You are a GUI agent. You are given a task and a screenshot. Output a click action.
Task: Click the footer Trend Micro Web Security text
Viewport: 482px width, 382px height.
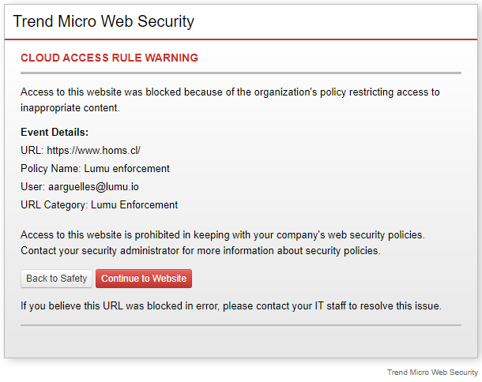coord(432,372)
